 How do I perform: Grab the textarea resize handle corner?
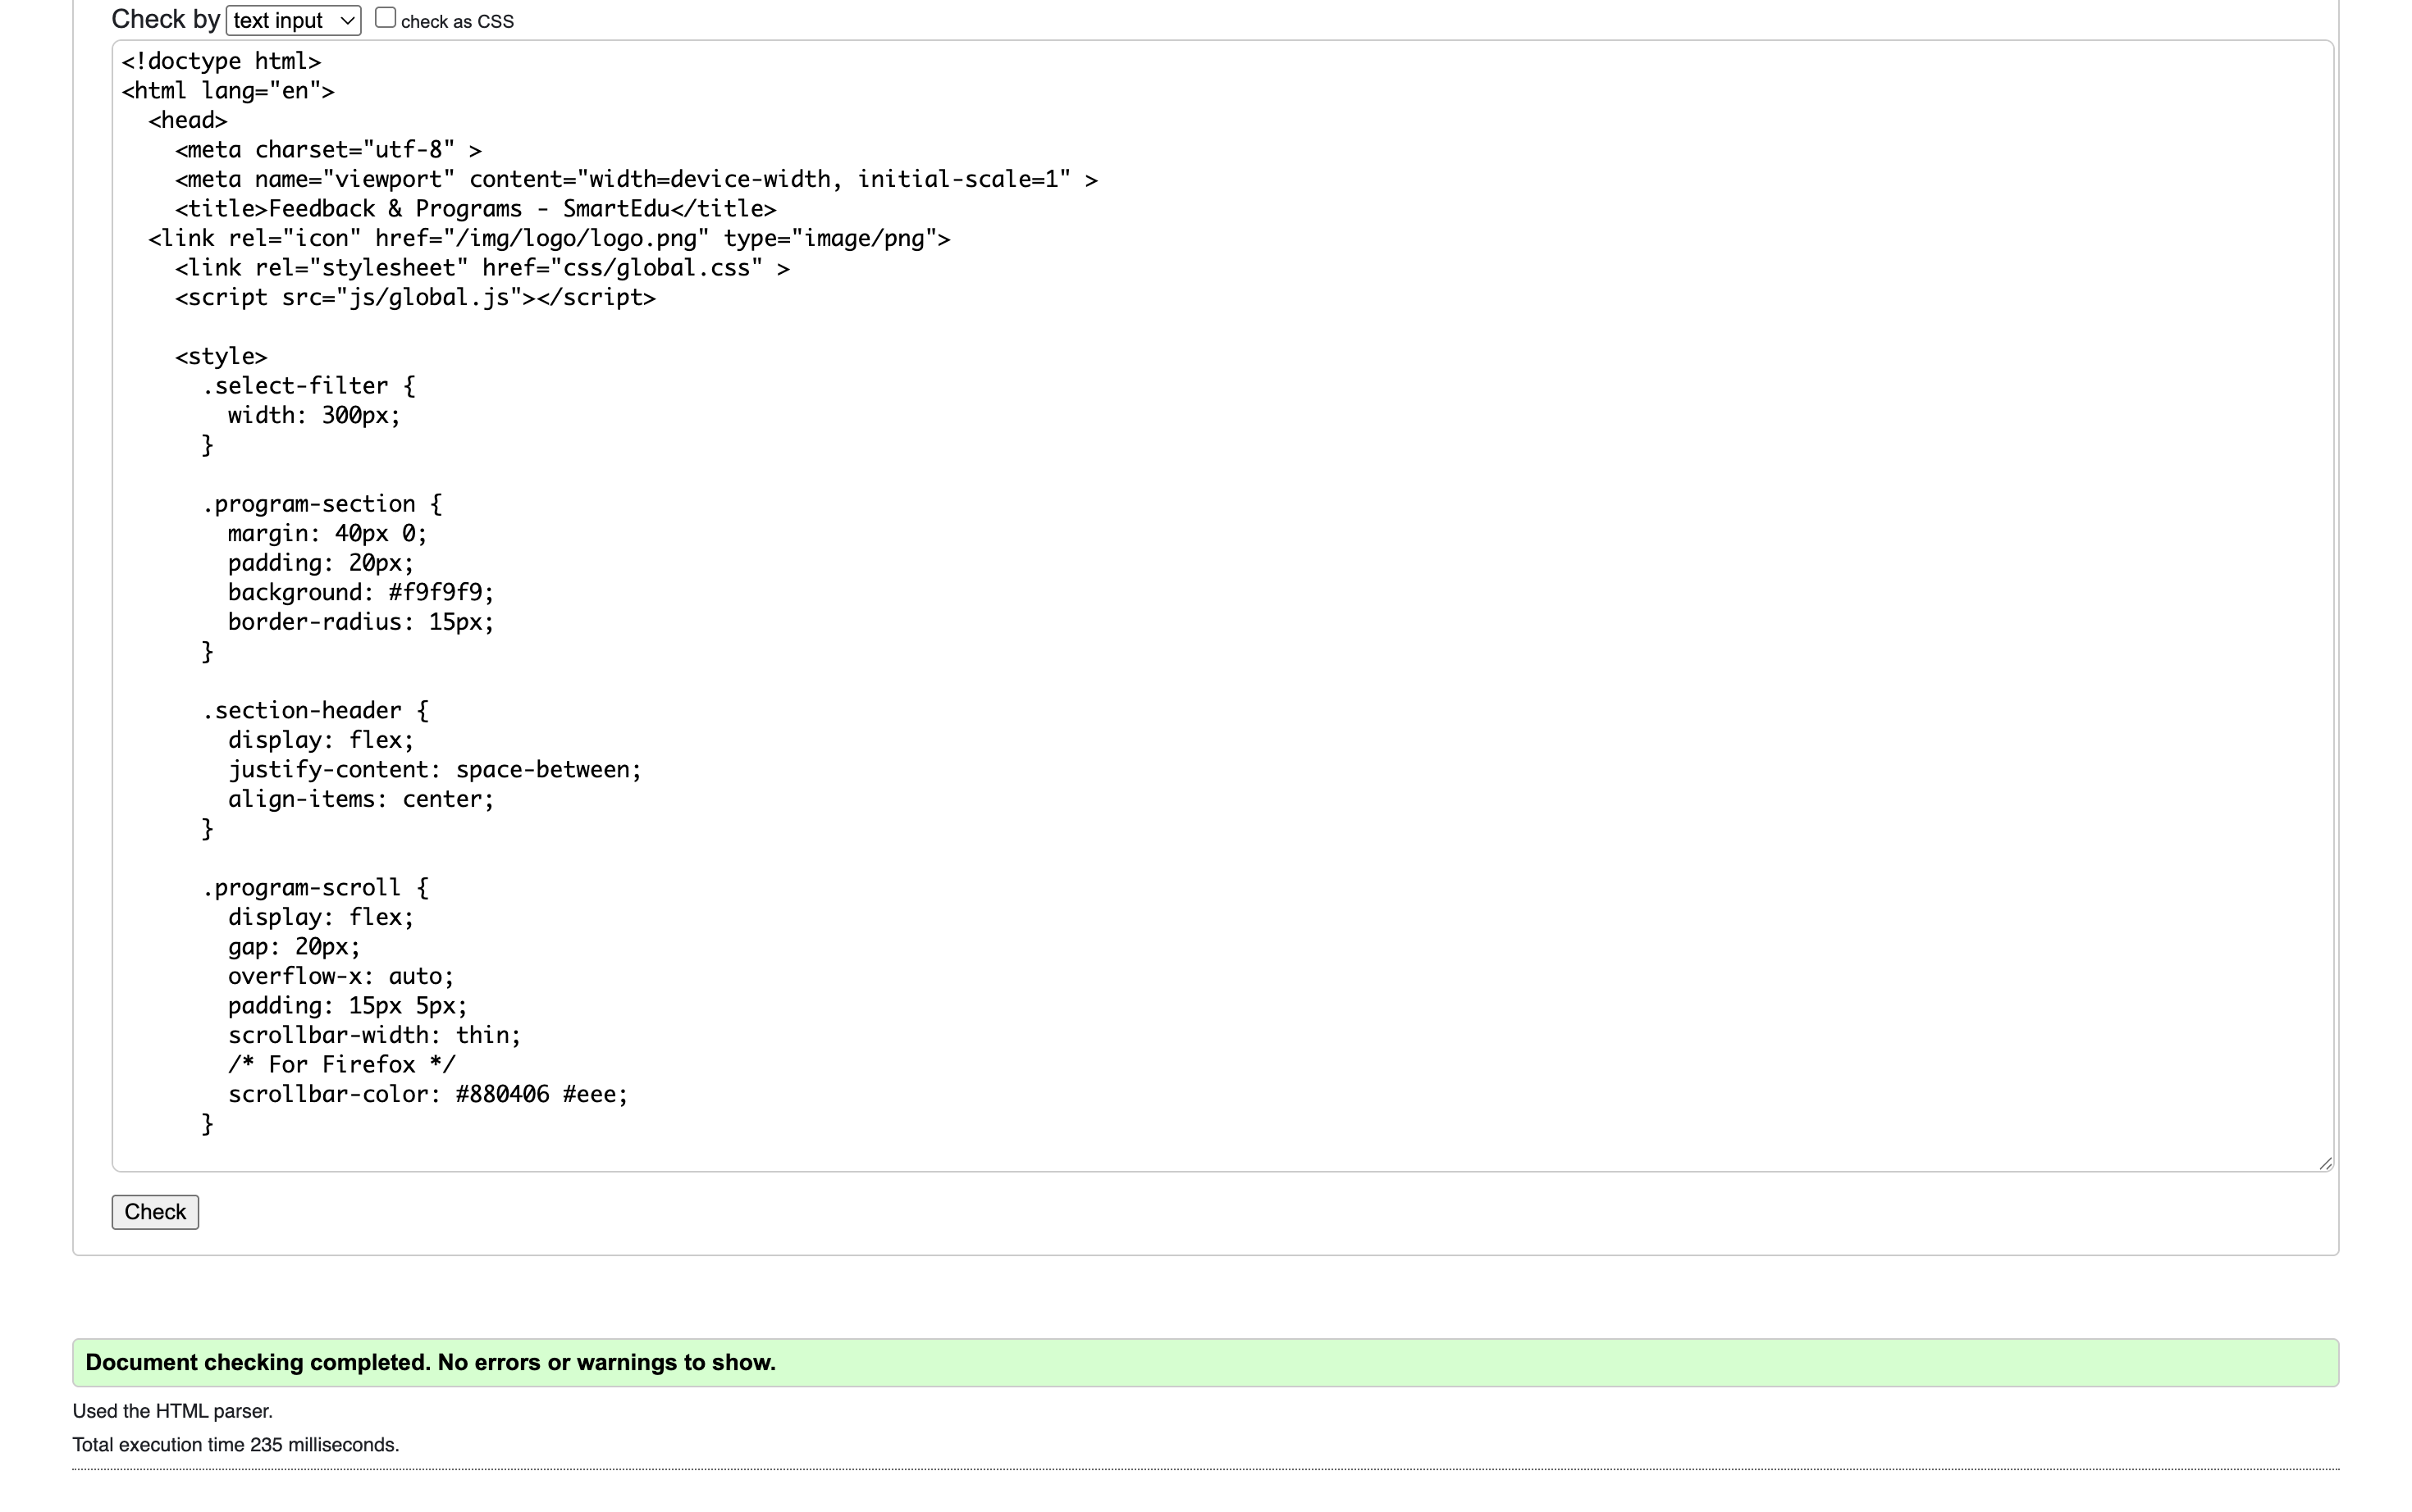point(2324,1162)
